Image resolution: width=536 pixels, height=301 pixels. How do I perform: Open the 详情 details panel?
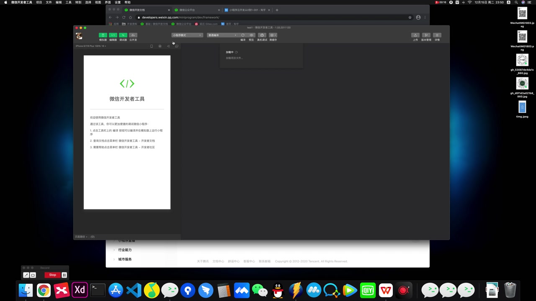(x=437, y=35)
